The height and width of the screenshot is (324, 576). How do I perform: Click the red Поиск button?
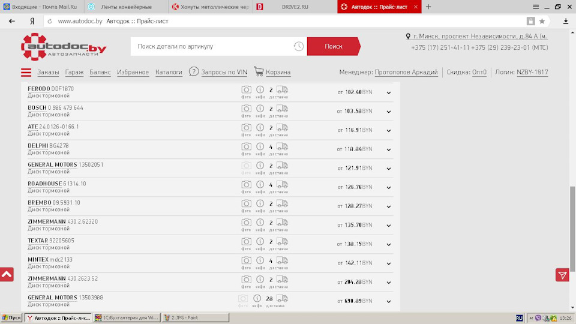pyautogui.click(x=334, y=46)
